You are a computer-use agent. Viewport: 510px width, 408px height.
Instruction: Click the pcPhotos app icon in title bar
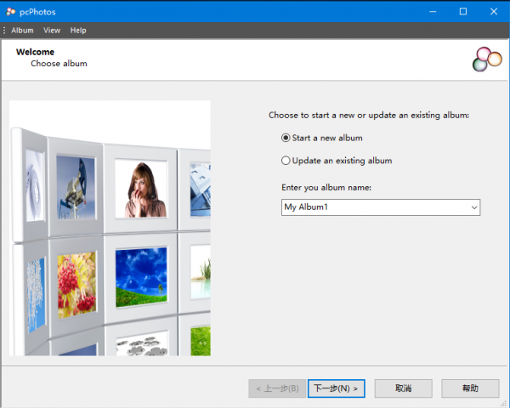pyautogui.click(x=10, y=12)
